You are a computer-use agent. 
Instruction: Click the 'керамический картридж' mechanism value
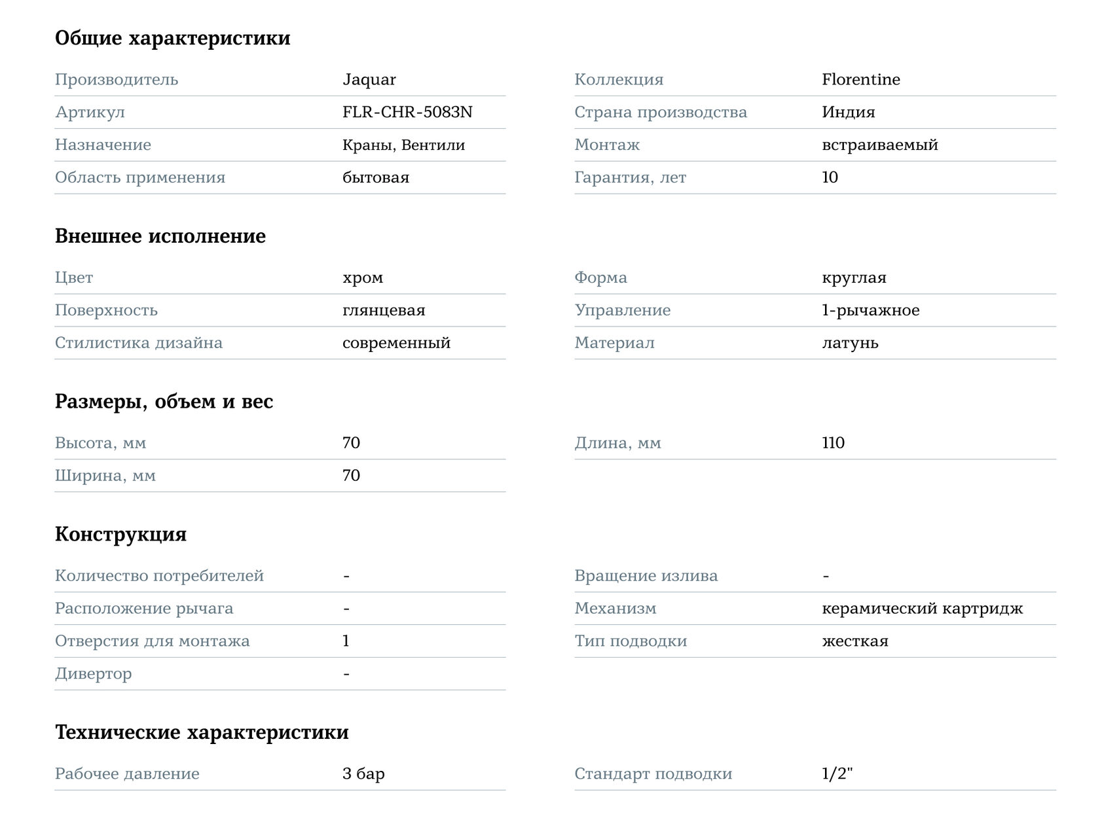coord(922,609)
